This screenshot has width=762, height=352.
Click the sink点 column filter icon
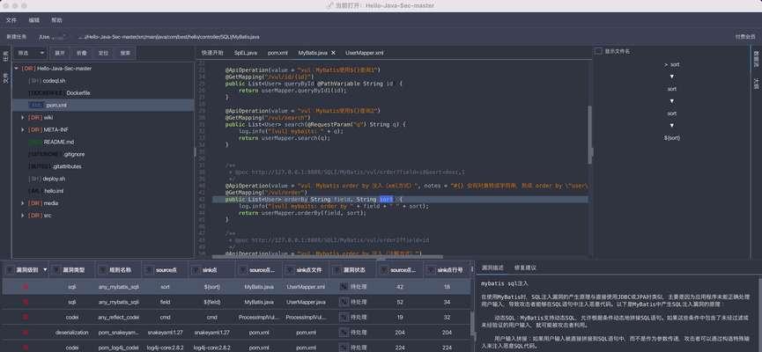196,270
